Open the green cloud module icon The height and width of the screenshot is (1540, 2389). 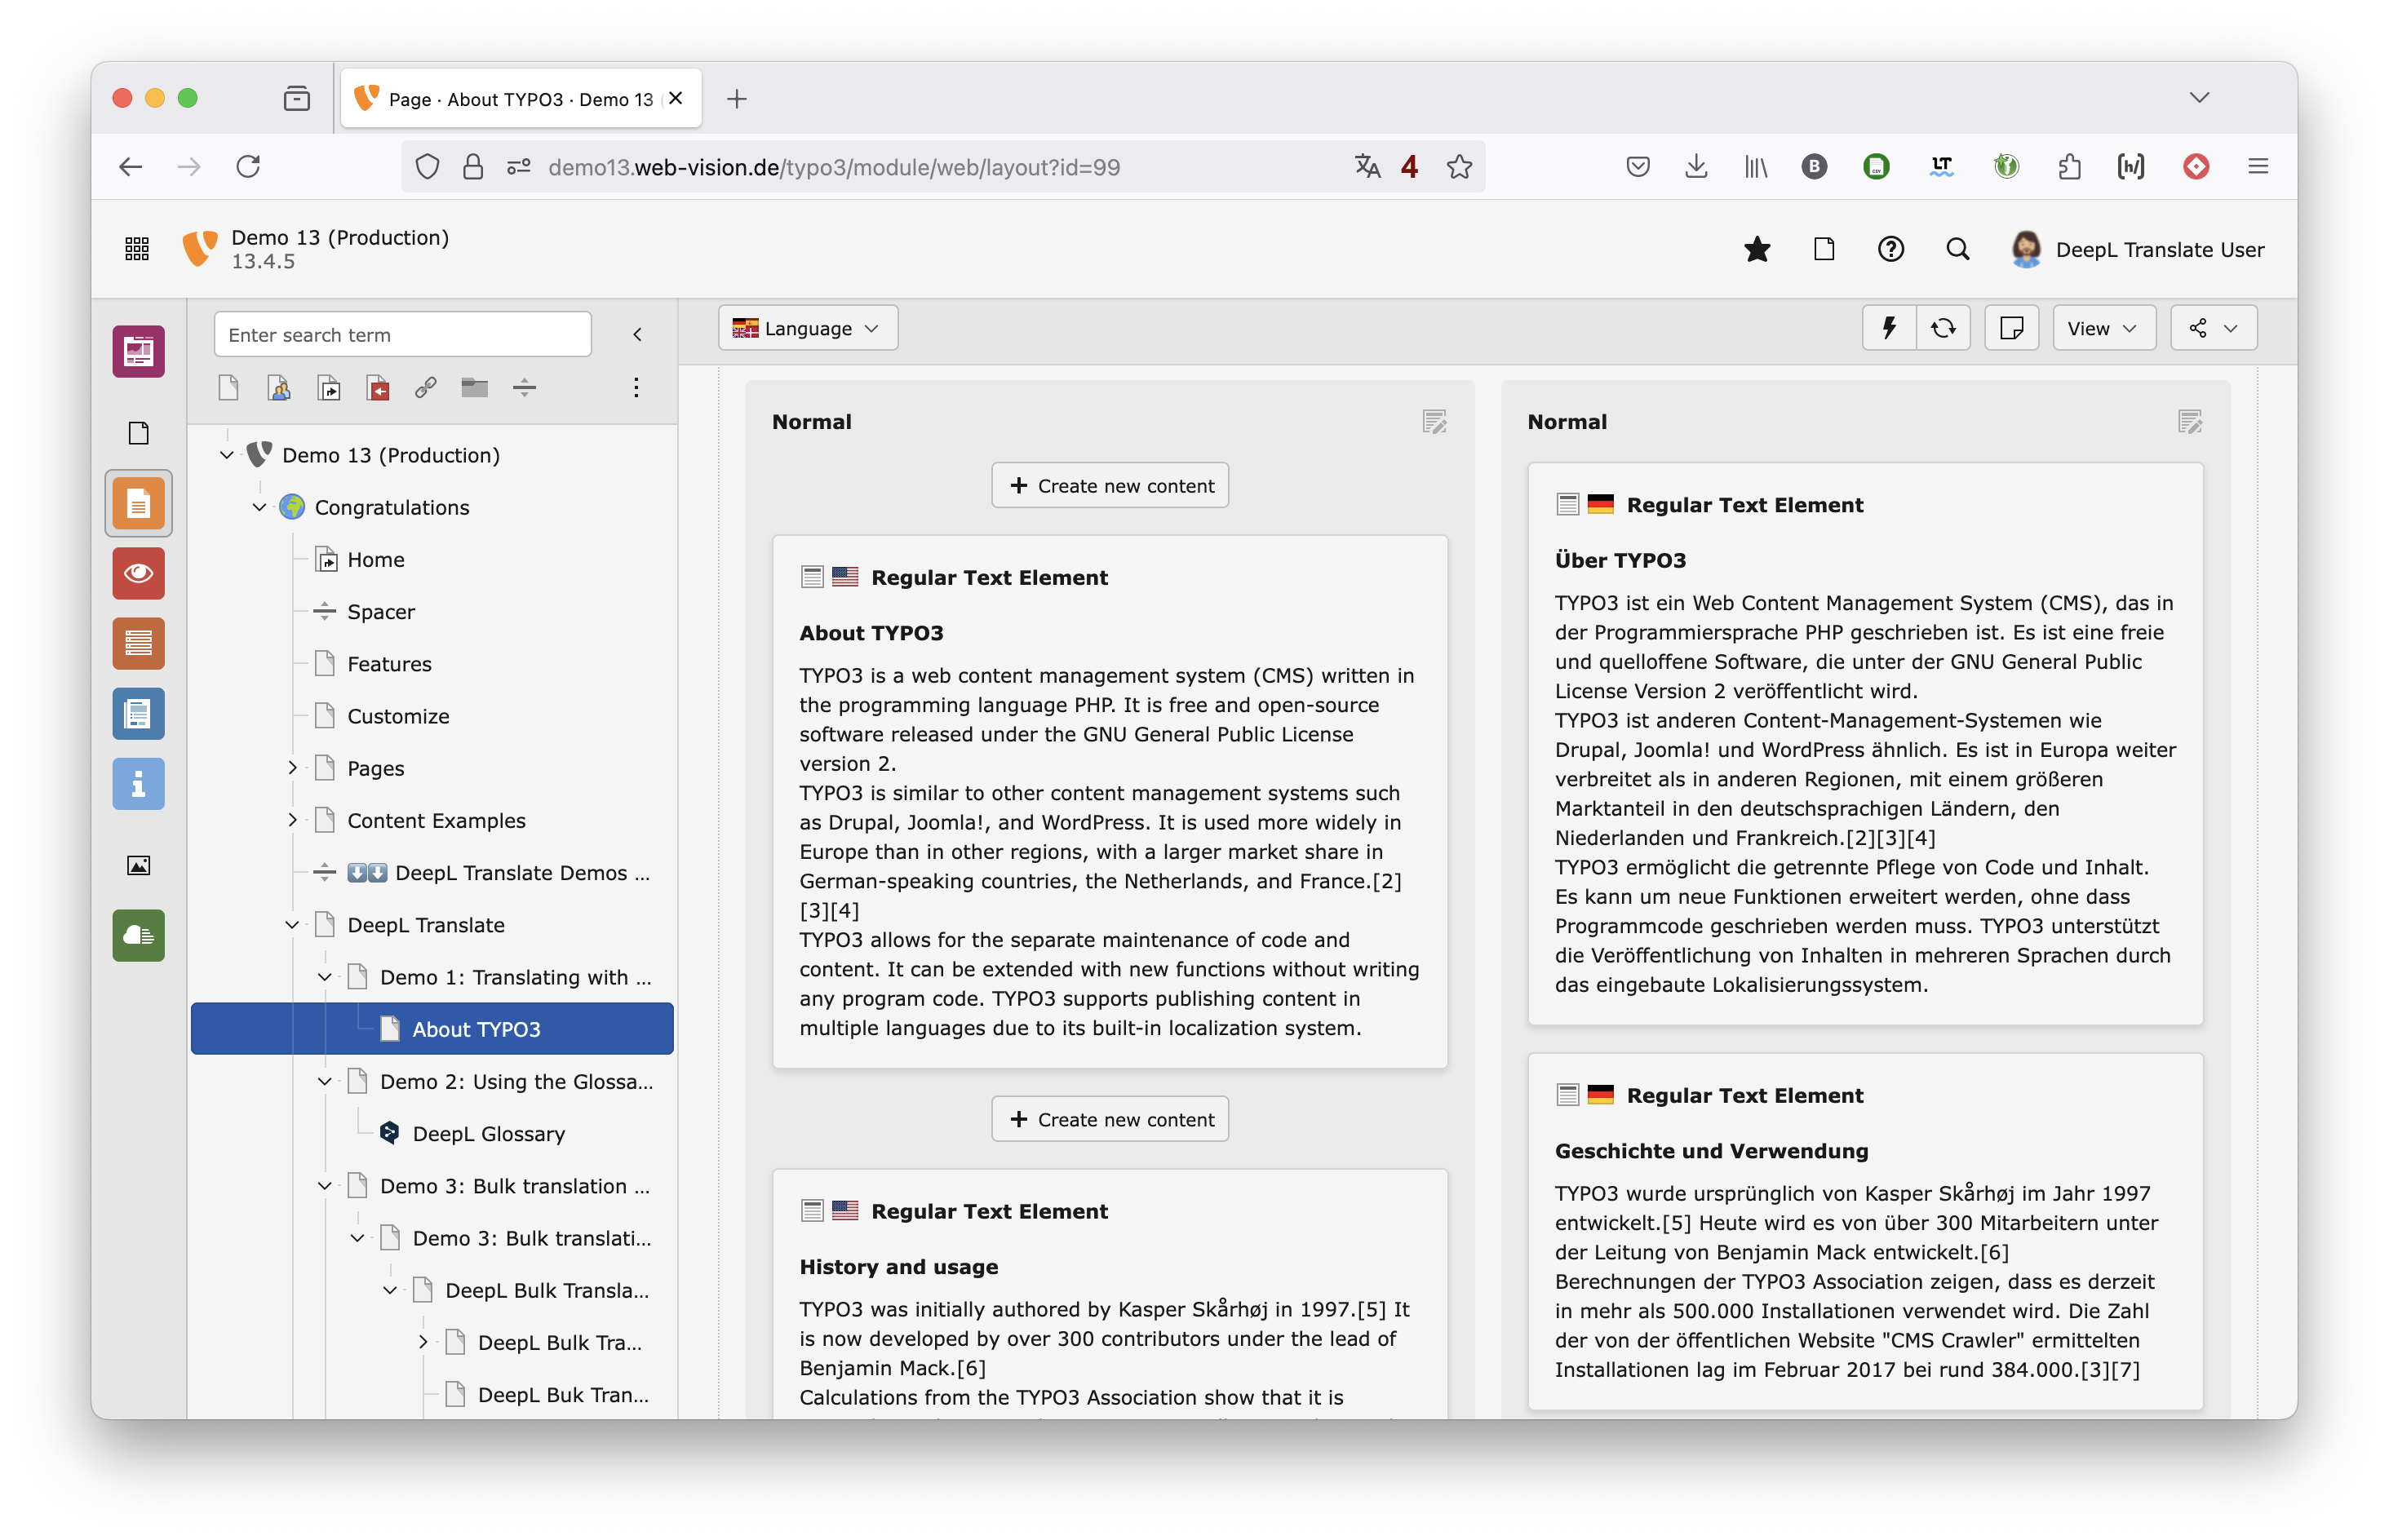click(138, 935)
